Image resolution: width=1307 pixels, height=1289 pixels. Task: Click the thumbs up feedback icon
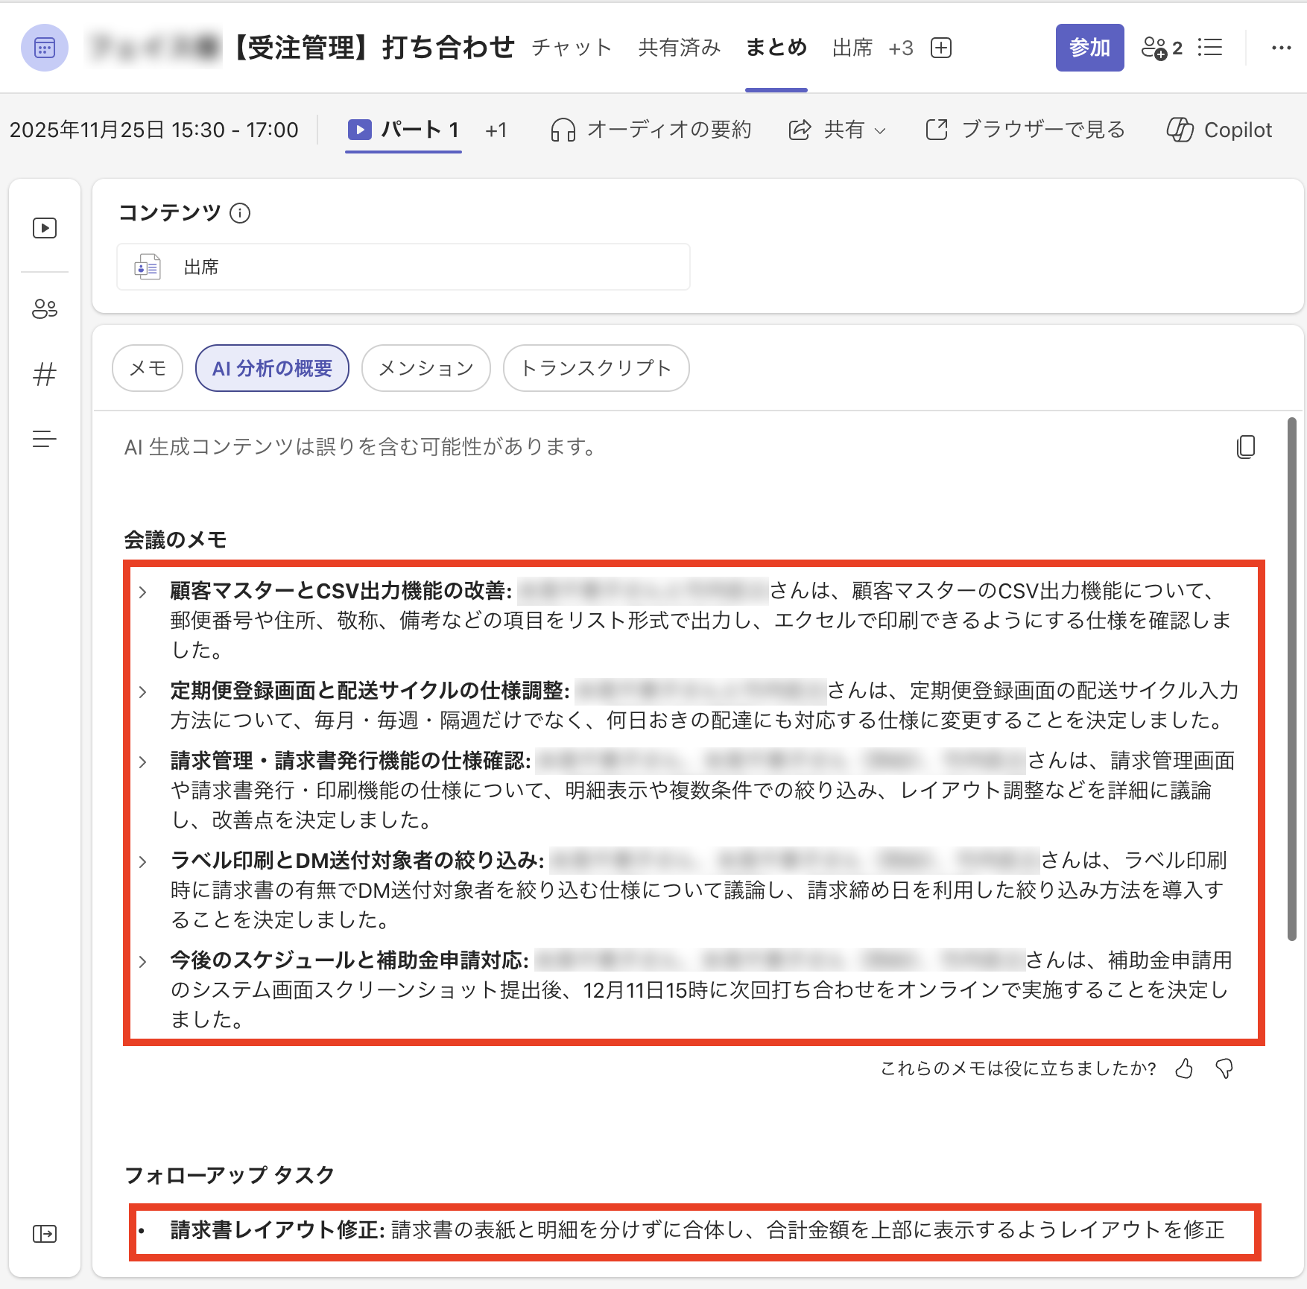(x=1184, y=1068)
